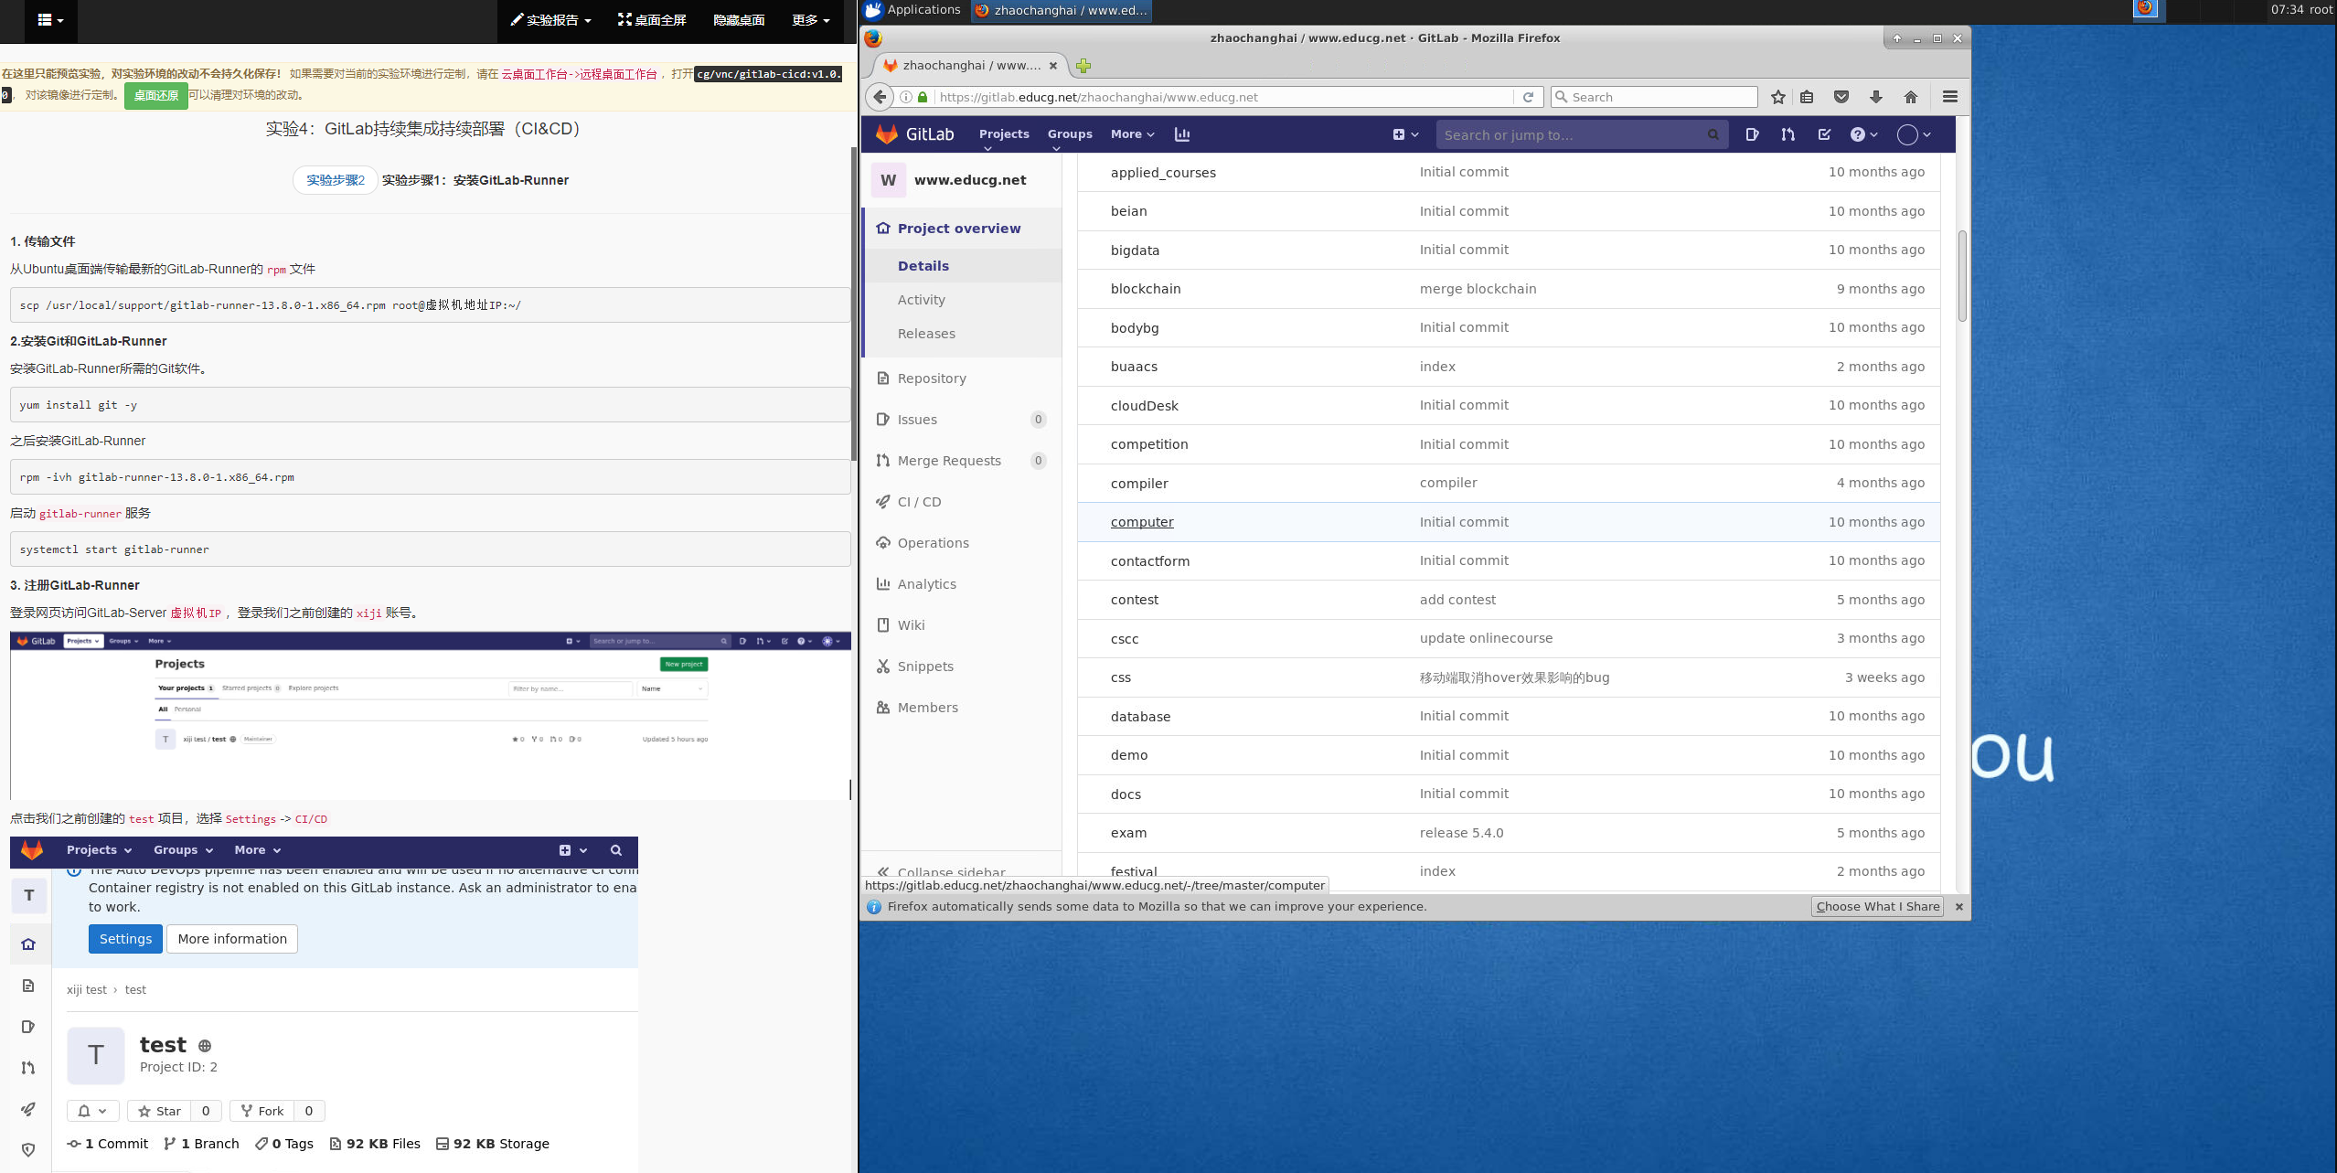Click the Firefox bookmark star icon
Screen dimensions: 2337x1173
point(1777,97)
